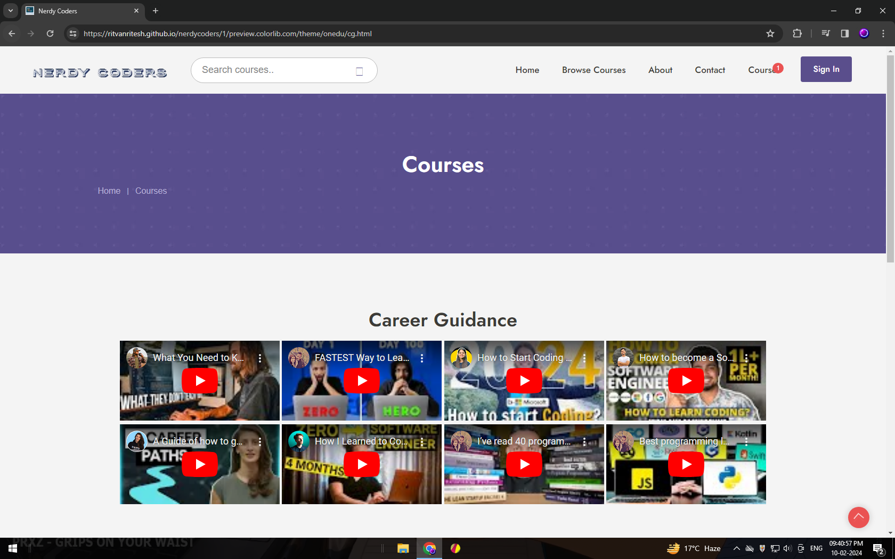Follow the Home breadcrumb link

(x=109, y=191)
